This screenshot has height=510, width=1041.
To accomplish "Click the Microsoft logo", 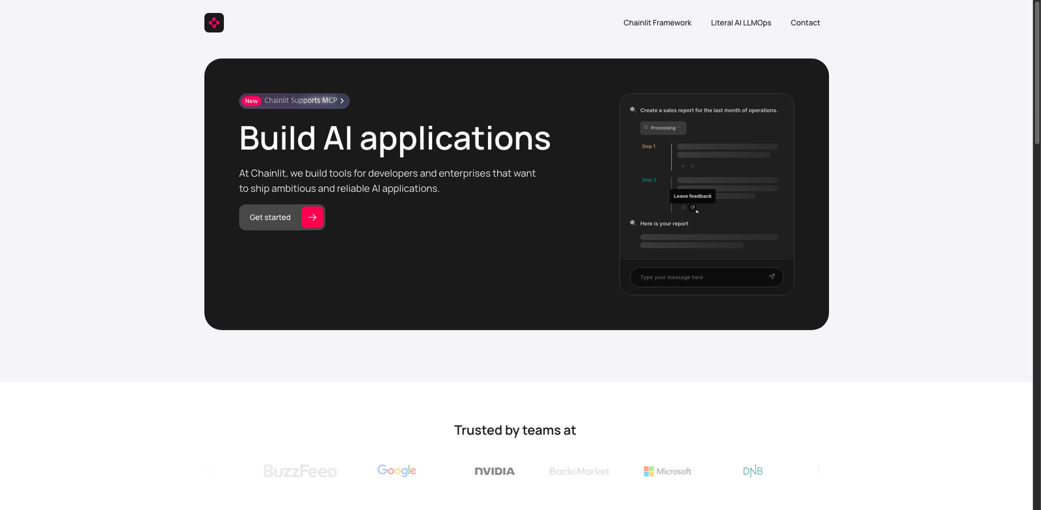I will 668,471.
